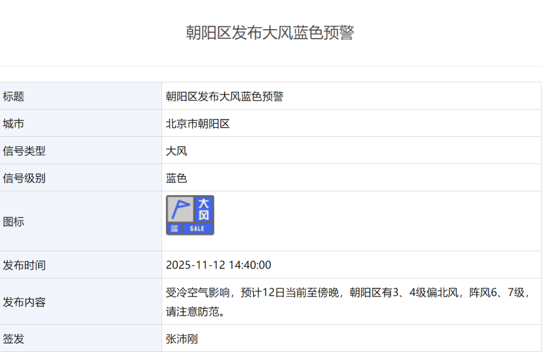Screen dimensions: 543x352
Task: Click the publish time 2025-11-12 14:40:00
Action: click(218, 265)
